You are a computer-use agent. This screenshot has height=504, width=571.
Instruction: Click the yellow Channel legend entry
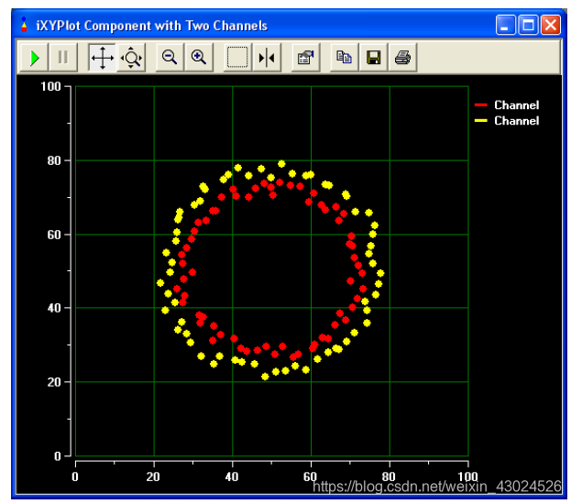point(507,121)
